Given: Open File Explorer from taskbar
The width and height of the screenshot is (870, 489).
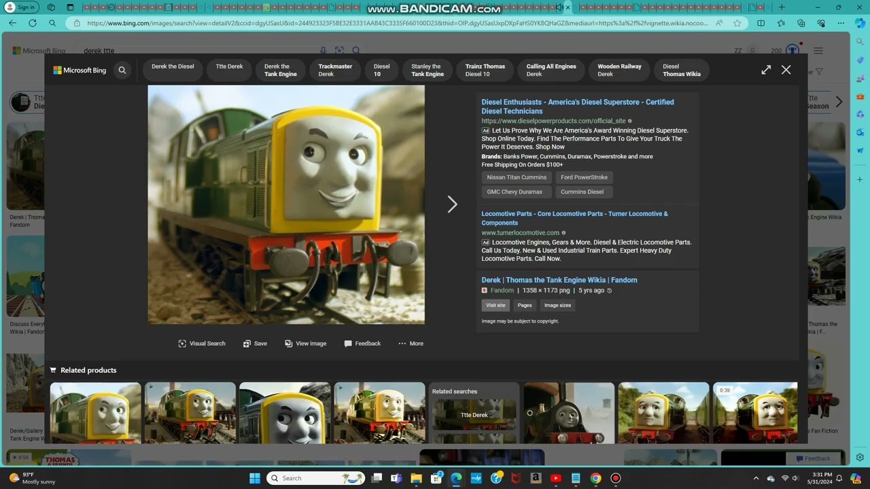Looking at the screenshot, I should pos(417,478).
